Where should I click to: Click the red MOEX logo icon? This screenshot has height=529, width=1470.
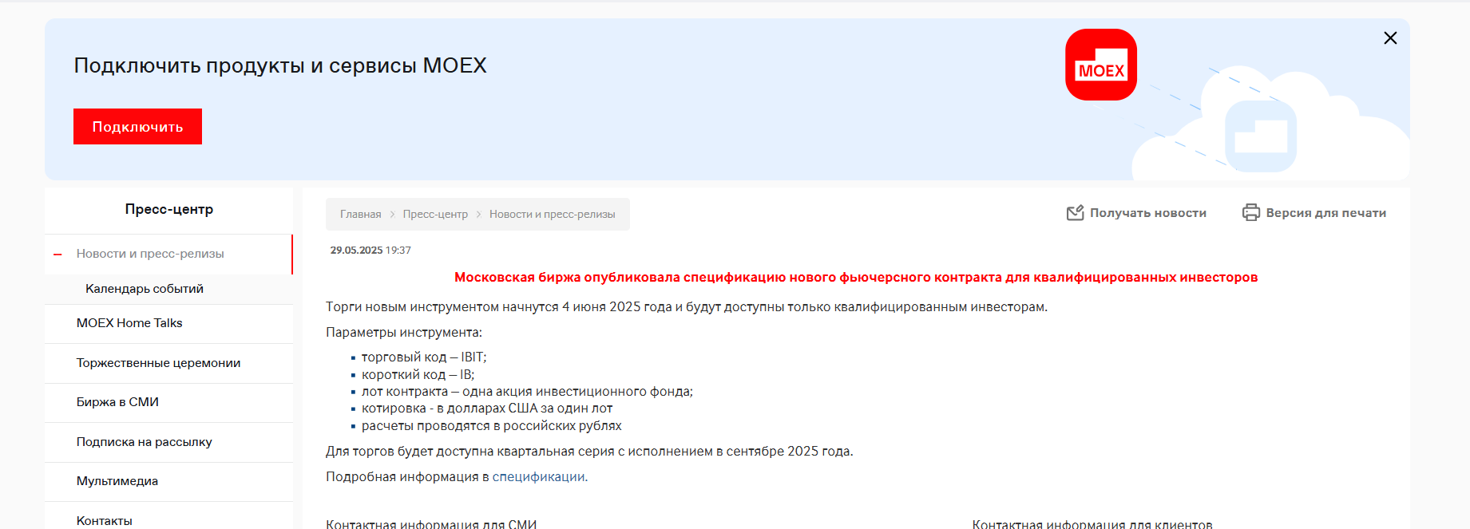click(x=1101, y=65)
